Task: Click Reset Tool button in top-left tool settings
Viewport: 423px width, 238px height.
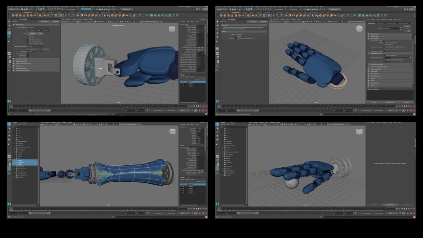Action: pyautogui.click(x=45, y=21)
